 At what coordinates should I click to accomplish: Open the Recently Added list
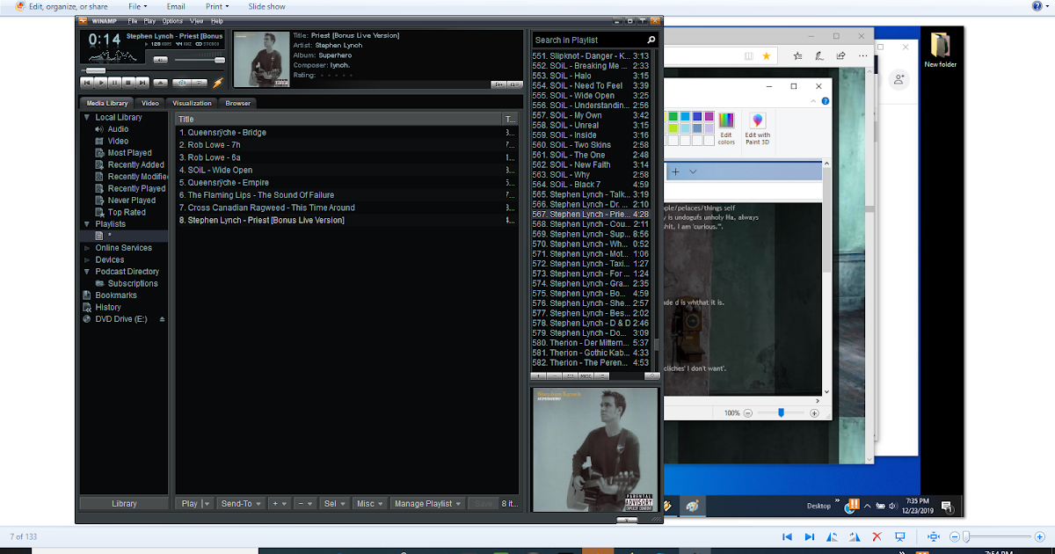click(x=135, y=164)
